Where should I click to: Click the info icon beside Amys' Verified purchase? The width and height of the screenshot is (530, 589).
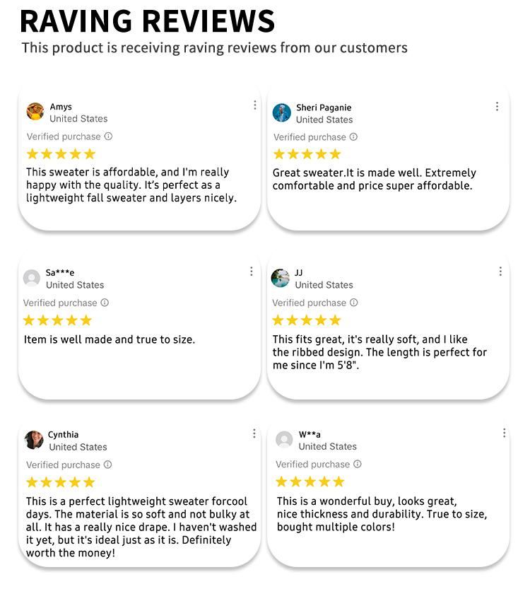(x=108, y=136)
